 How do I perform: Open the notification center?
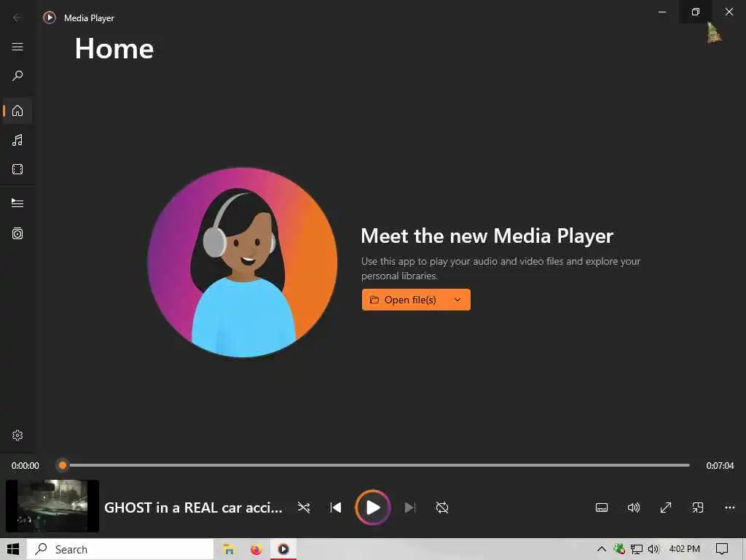coord(722,549)
